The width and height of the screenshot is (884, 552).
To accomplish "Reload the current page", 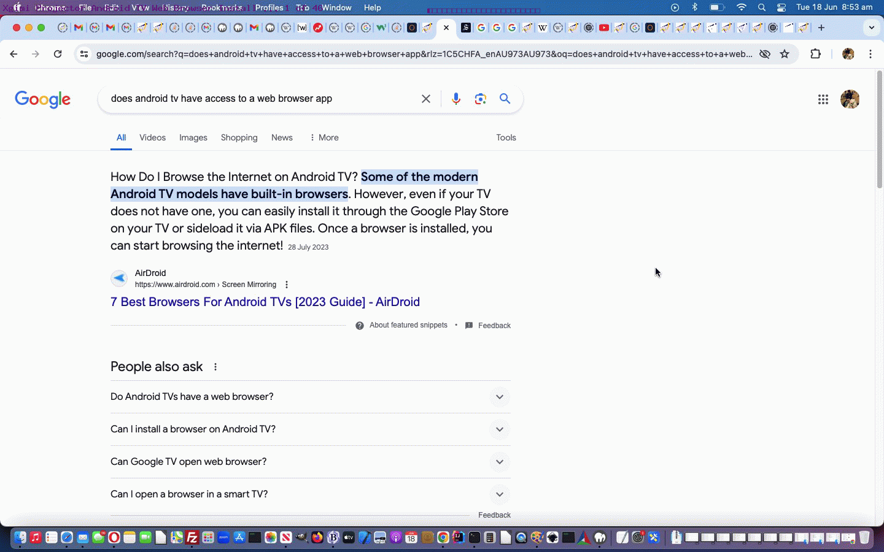I will (58, 54).
